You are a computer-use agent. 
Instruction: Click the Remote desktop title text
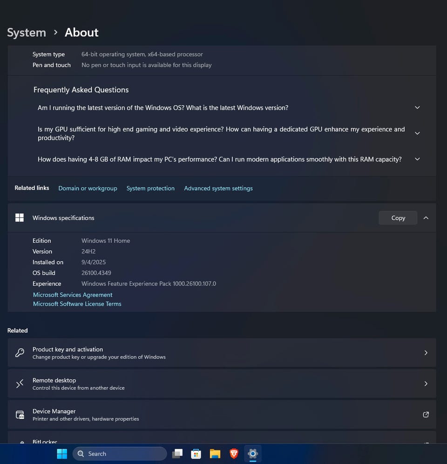[54, 380]
